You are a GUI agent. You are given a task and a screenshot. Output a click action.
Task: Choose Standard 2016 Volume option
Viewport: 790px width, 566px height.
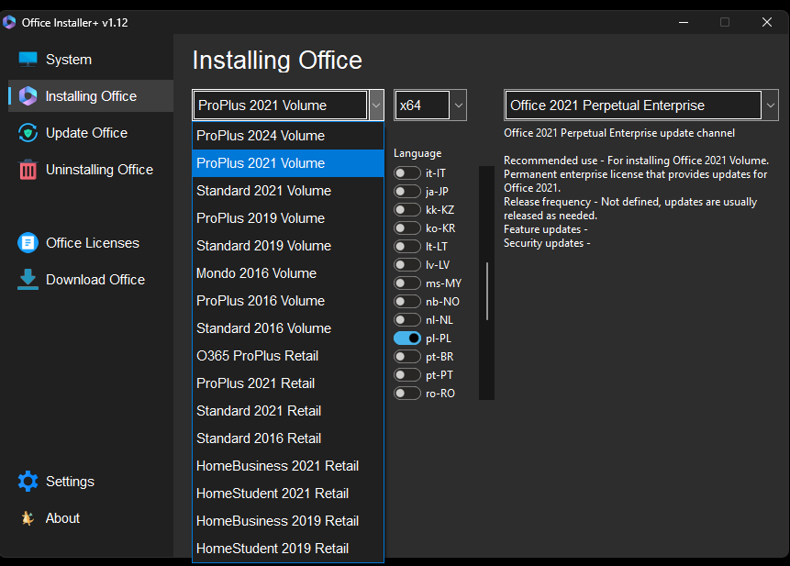pos(288,328)
